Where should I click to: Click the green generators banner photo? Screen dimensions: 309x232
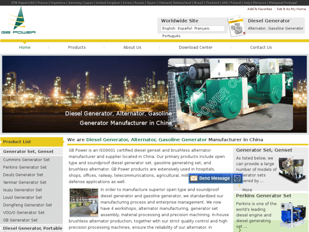coord(230,94)
